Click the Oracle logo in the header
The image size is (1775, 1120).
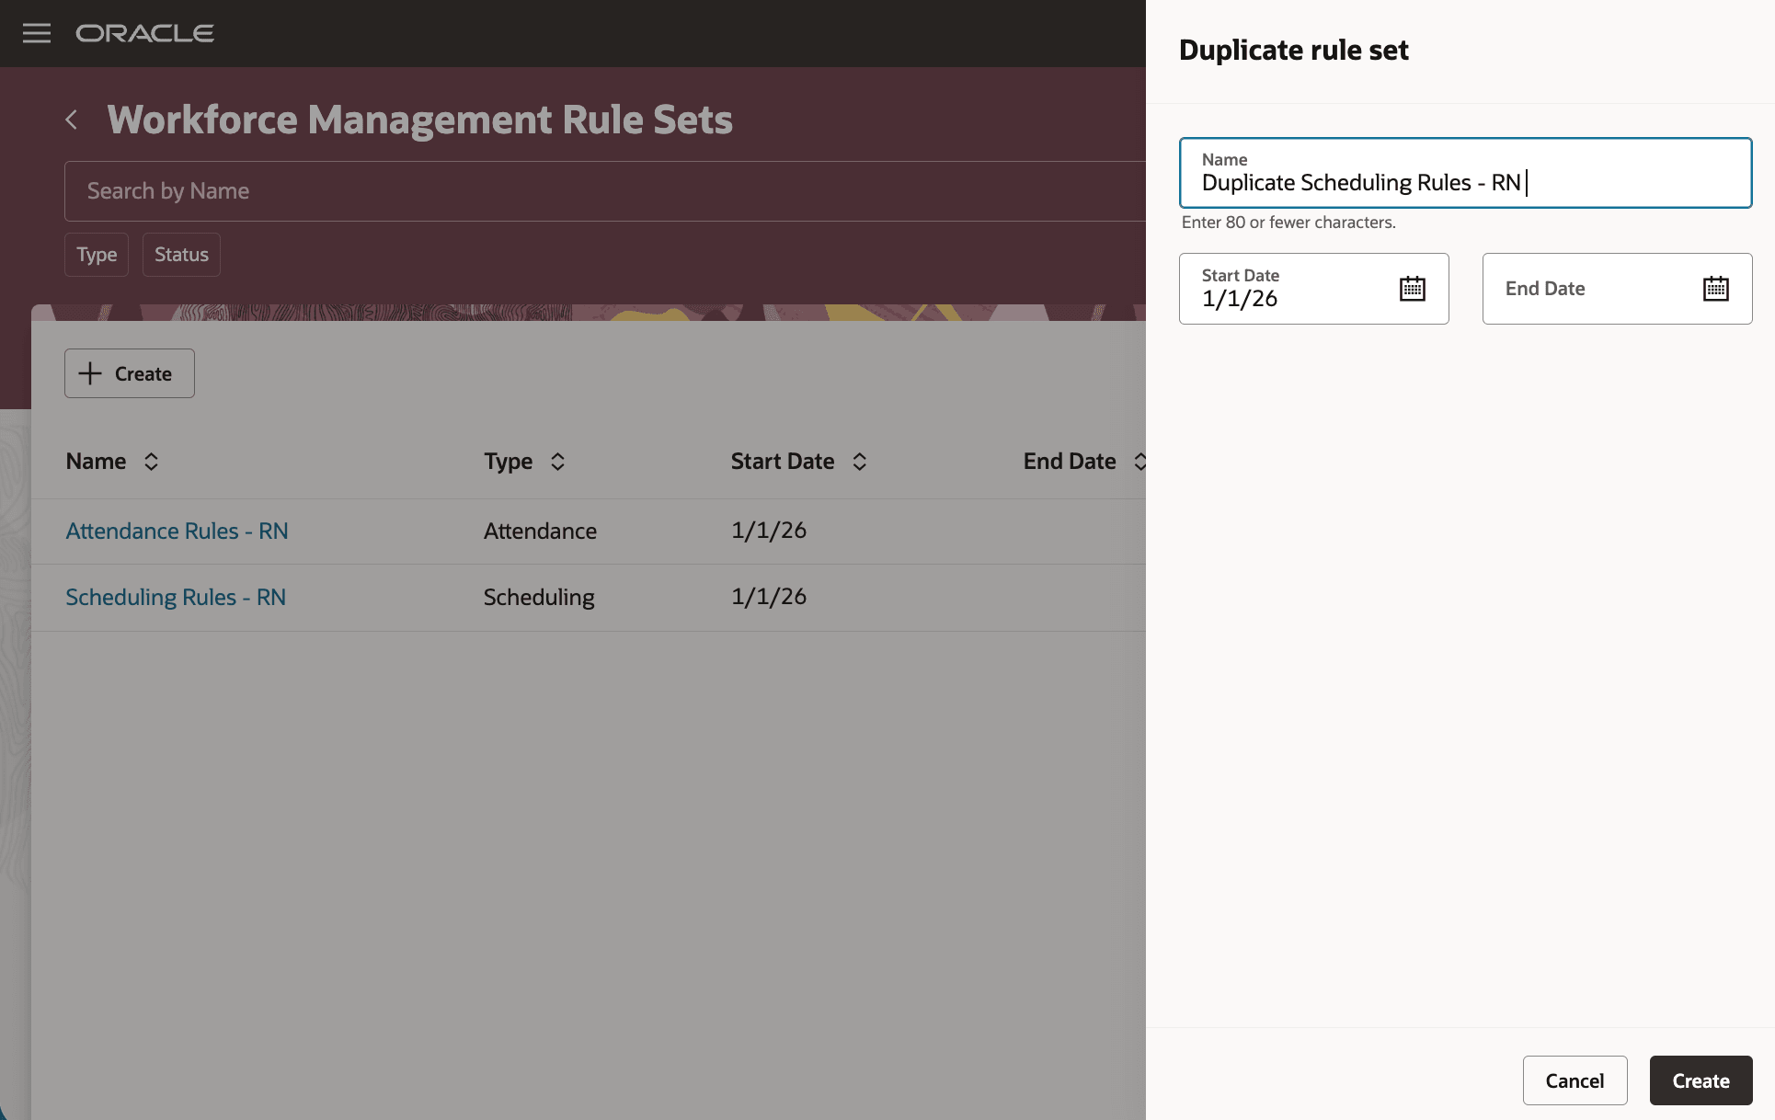pyautogui.click(x=143, y=33)
